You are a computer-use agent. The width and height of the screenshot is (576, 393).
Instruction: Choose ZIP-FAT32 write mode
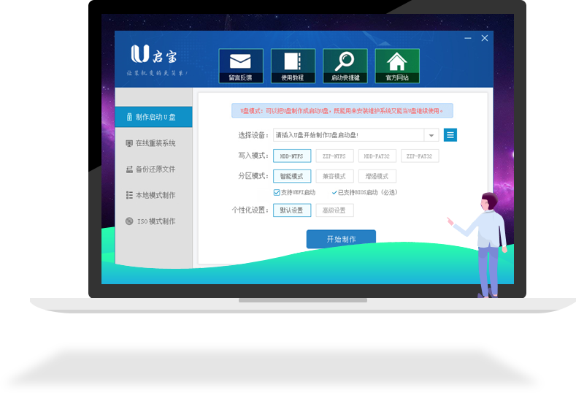tap(420, 156)
